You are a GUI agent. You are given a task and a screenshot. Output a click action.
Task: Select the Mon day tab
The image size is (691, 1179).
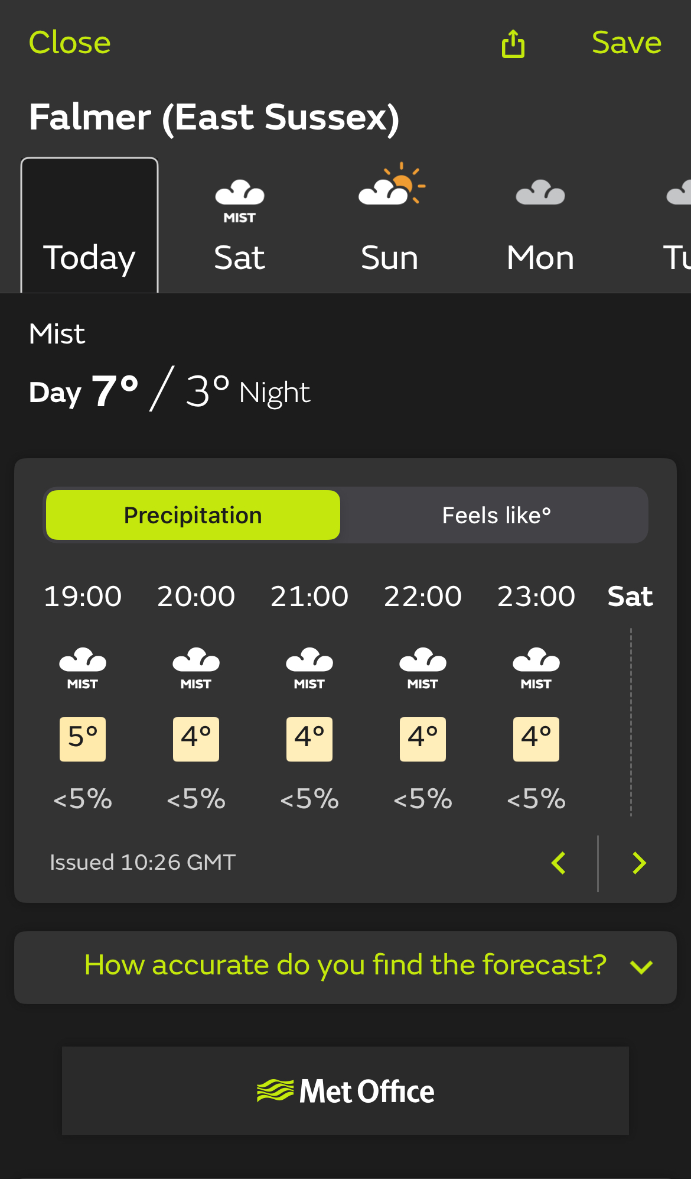[540, 225]
